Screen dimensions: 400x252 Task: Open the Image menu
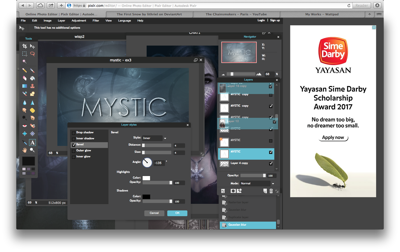(x=48, y=21)
